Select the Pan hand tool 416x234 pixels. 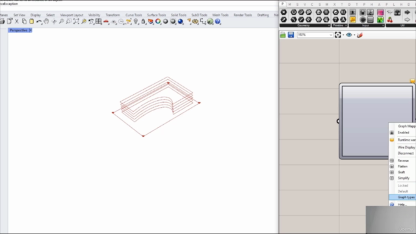point(46,21)
